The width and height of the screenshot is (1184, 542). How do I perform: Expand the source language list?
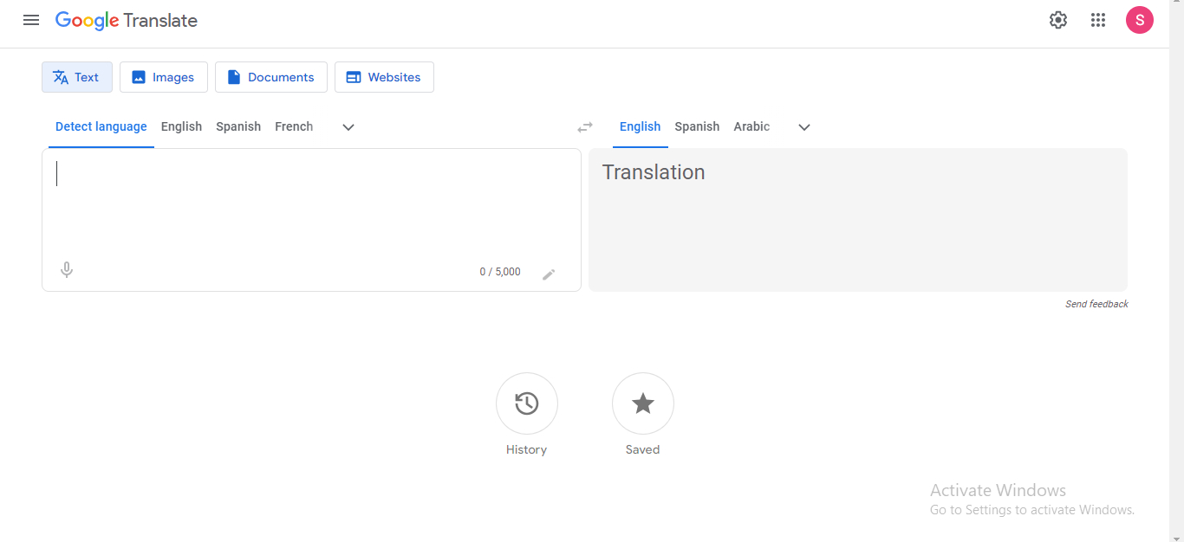pyautogui.click(x=348, y=127)
